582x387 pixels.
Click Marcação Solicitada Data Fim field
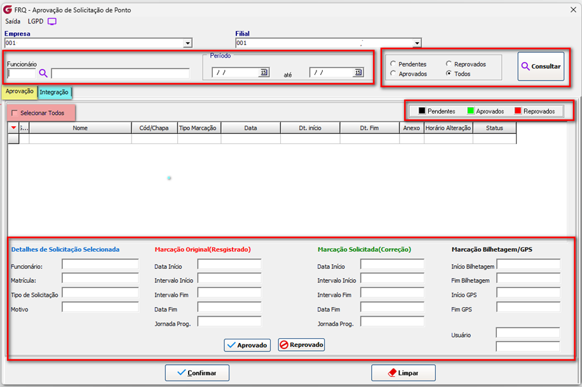click(x=392, y=307)
